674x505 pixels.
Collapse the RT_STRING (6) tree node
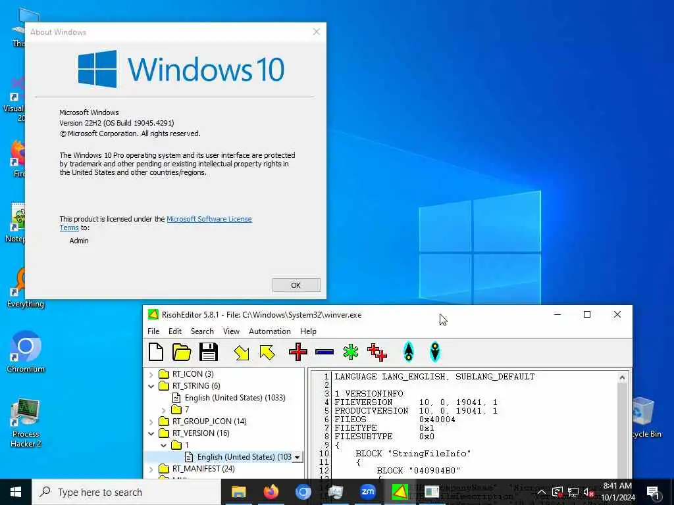pos(151,386)
